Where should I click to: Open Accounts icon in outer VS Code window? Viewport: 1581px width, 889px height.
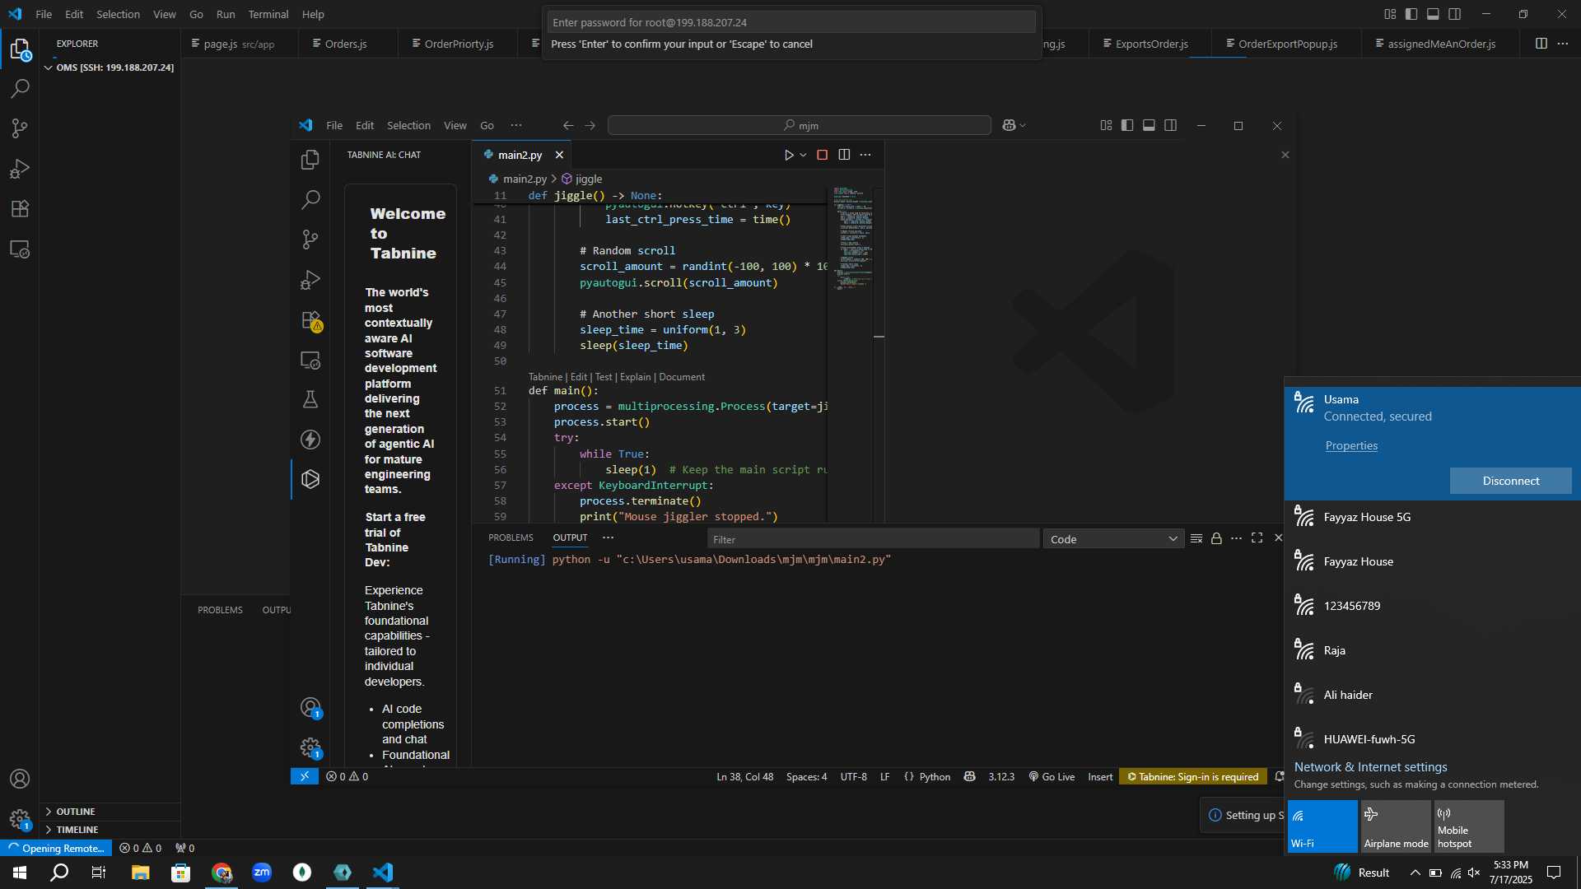20,779
